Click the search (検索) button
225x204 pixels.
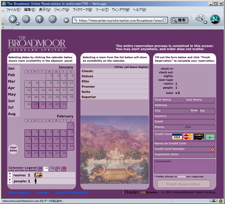179,20
